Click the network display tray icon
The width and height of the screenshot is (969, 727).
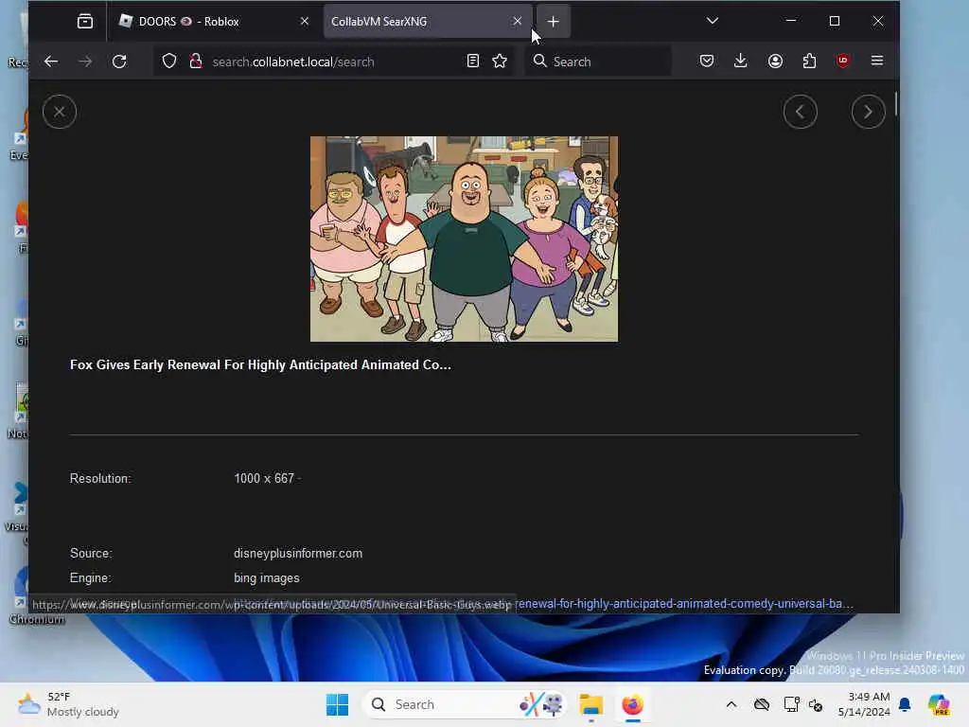(x=791, y=704)
